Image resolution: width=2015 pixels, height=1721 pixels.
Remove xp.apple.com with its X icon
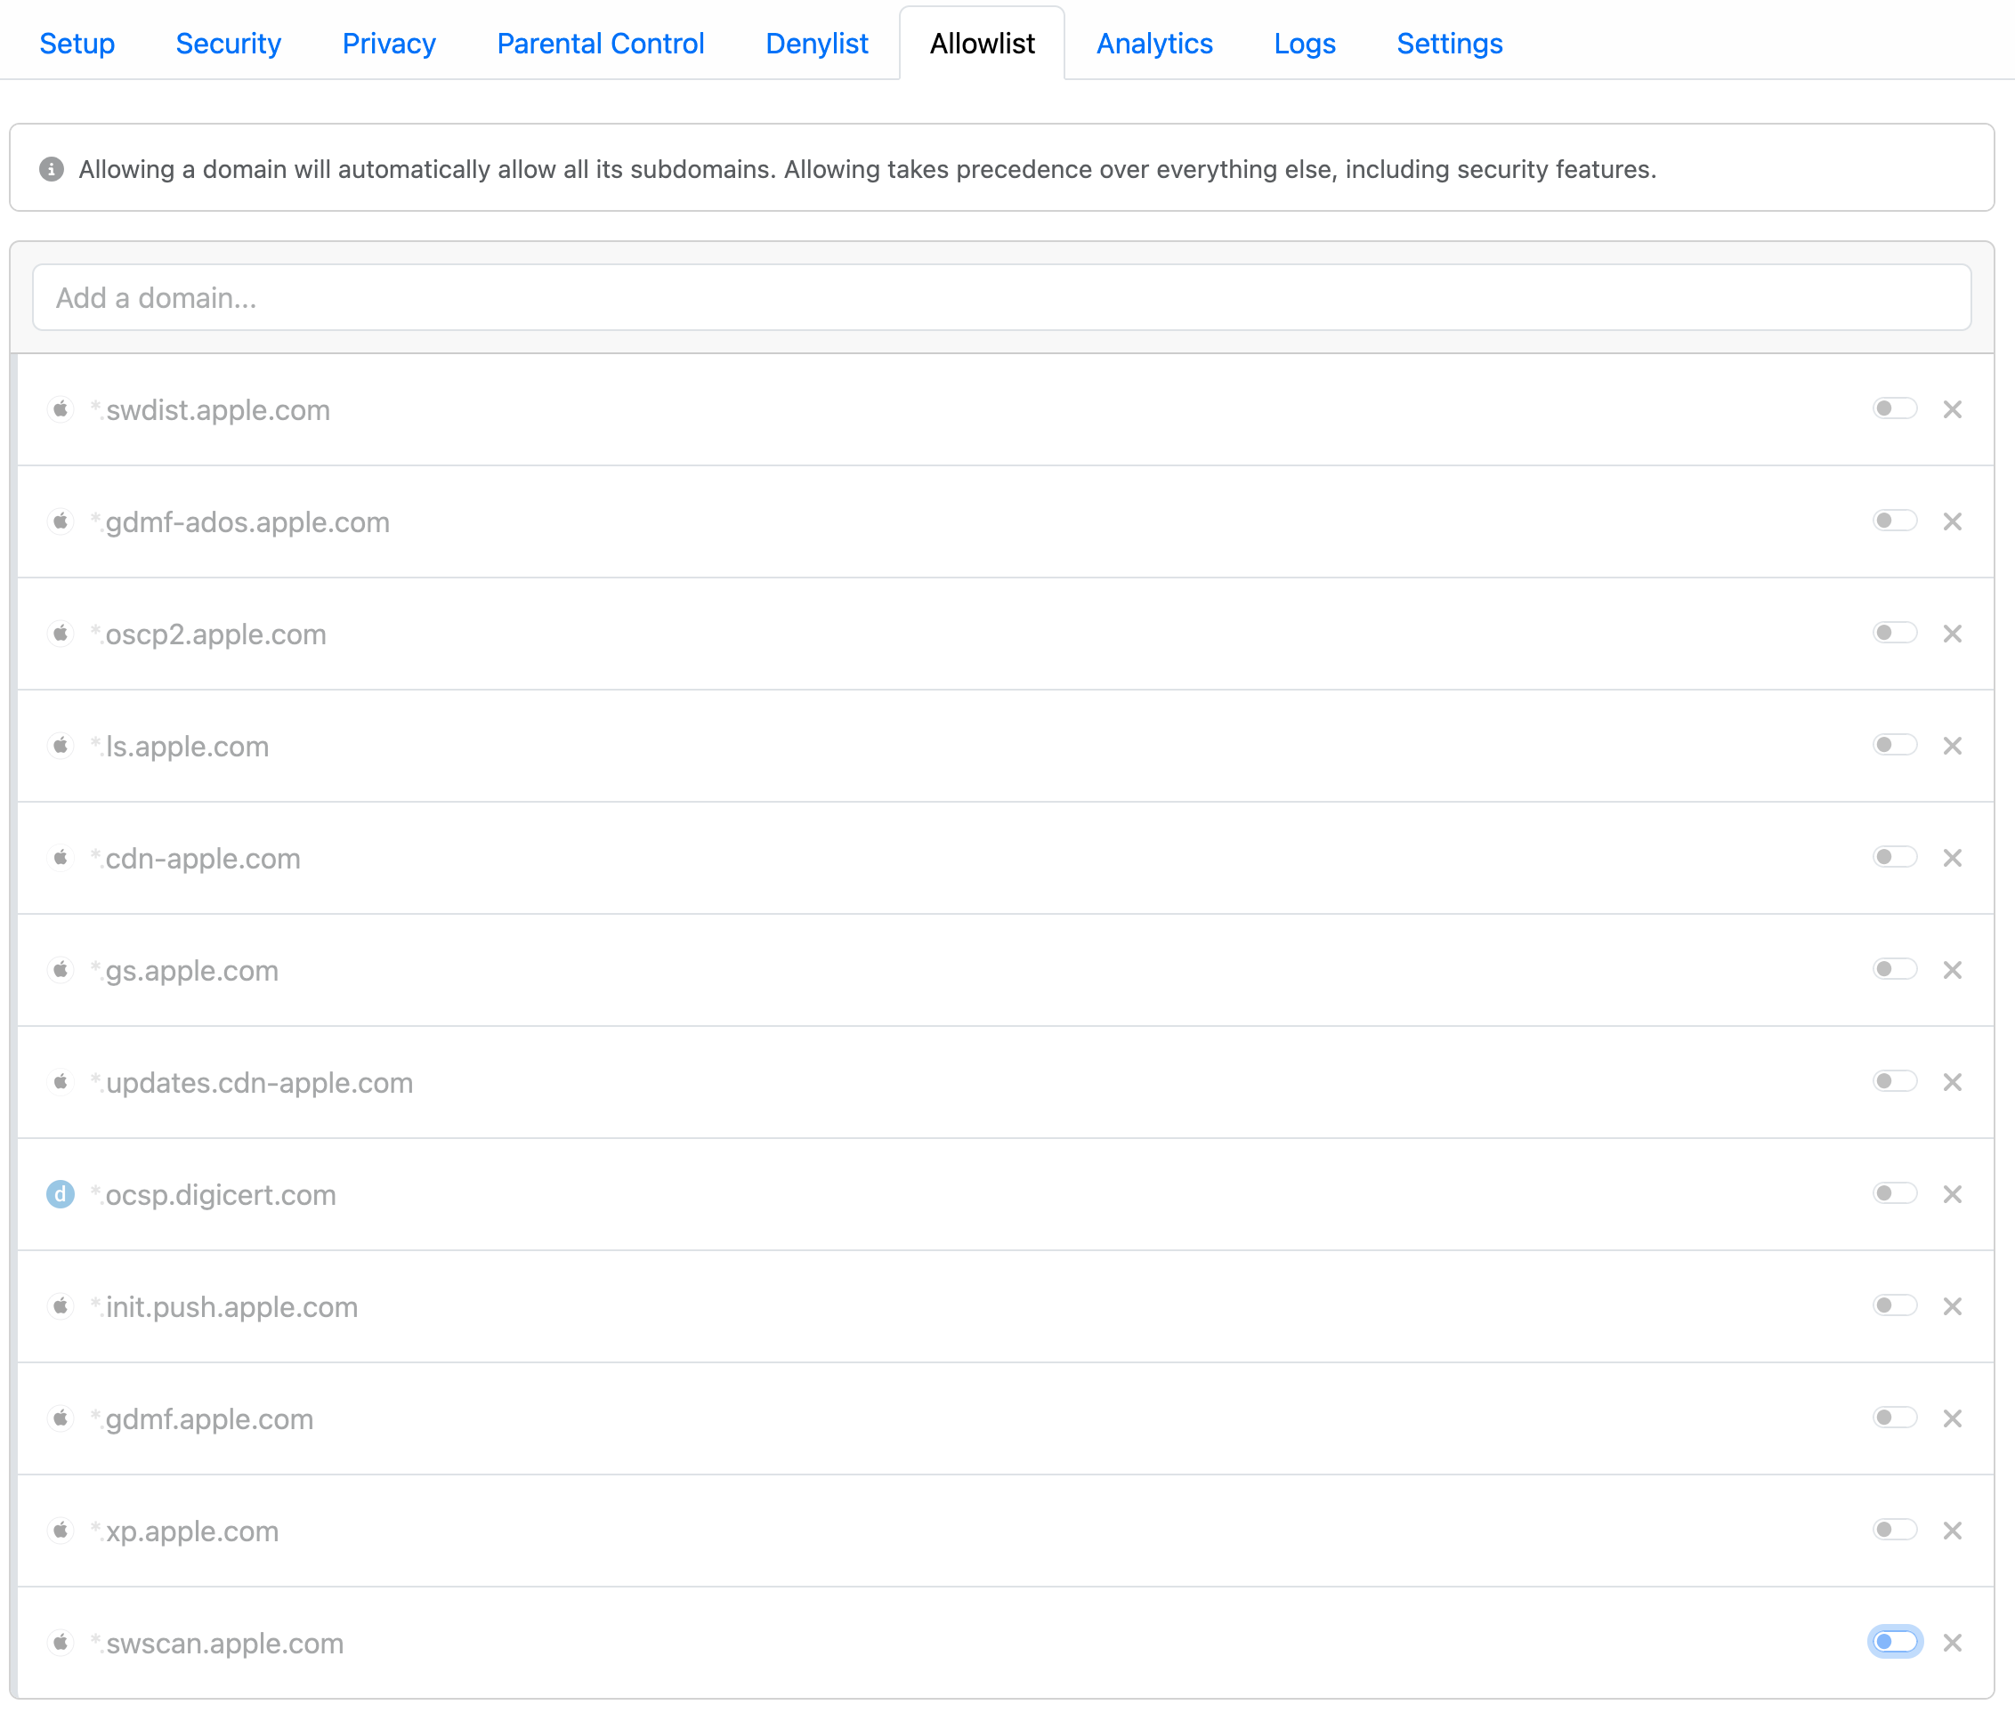1952,1531
